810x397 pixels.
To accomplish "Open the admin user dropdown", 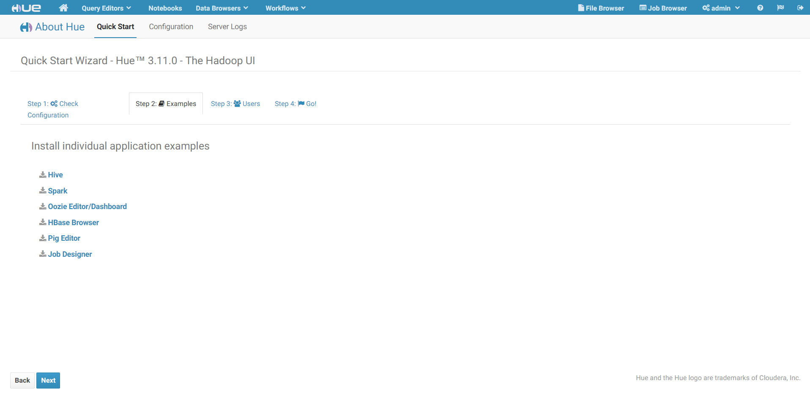I will coord(721,8).
